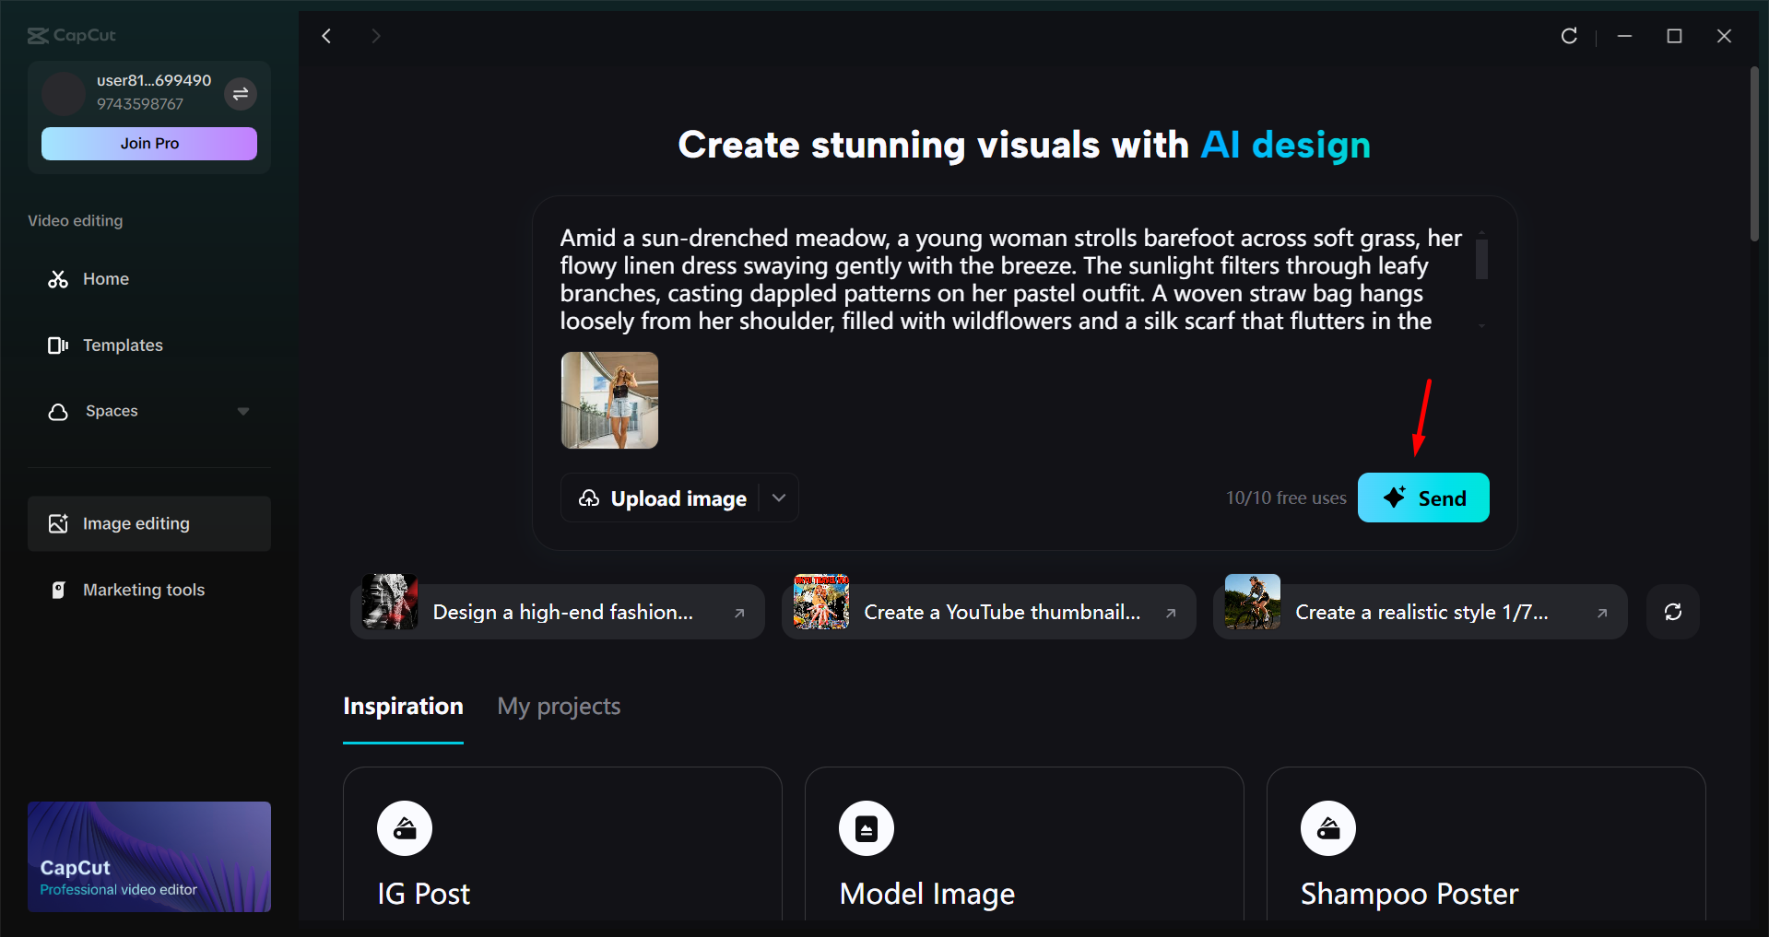Reload the page
This screenshot has width=1769, height=937.
tap(1569, 35)
